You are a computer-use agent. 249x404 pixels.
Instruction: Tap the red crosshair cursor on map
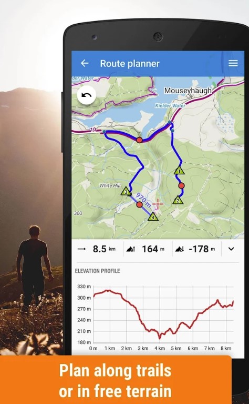[x=158, y=204]
